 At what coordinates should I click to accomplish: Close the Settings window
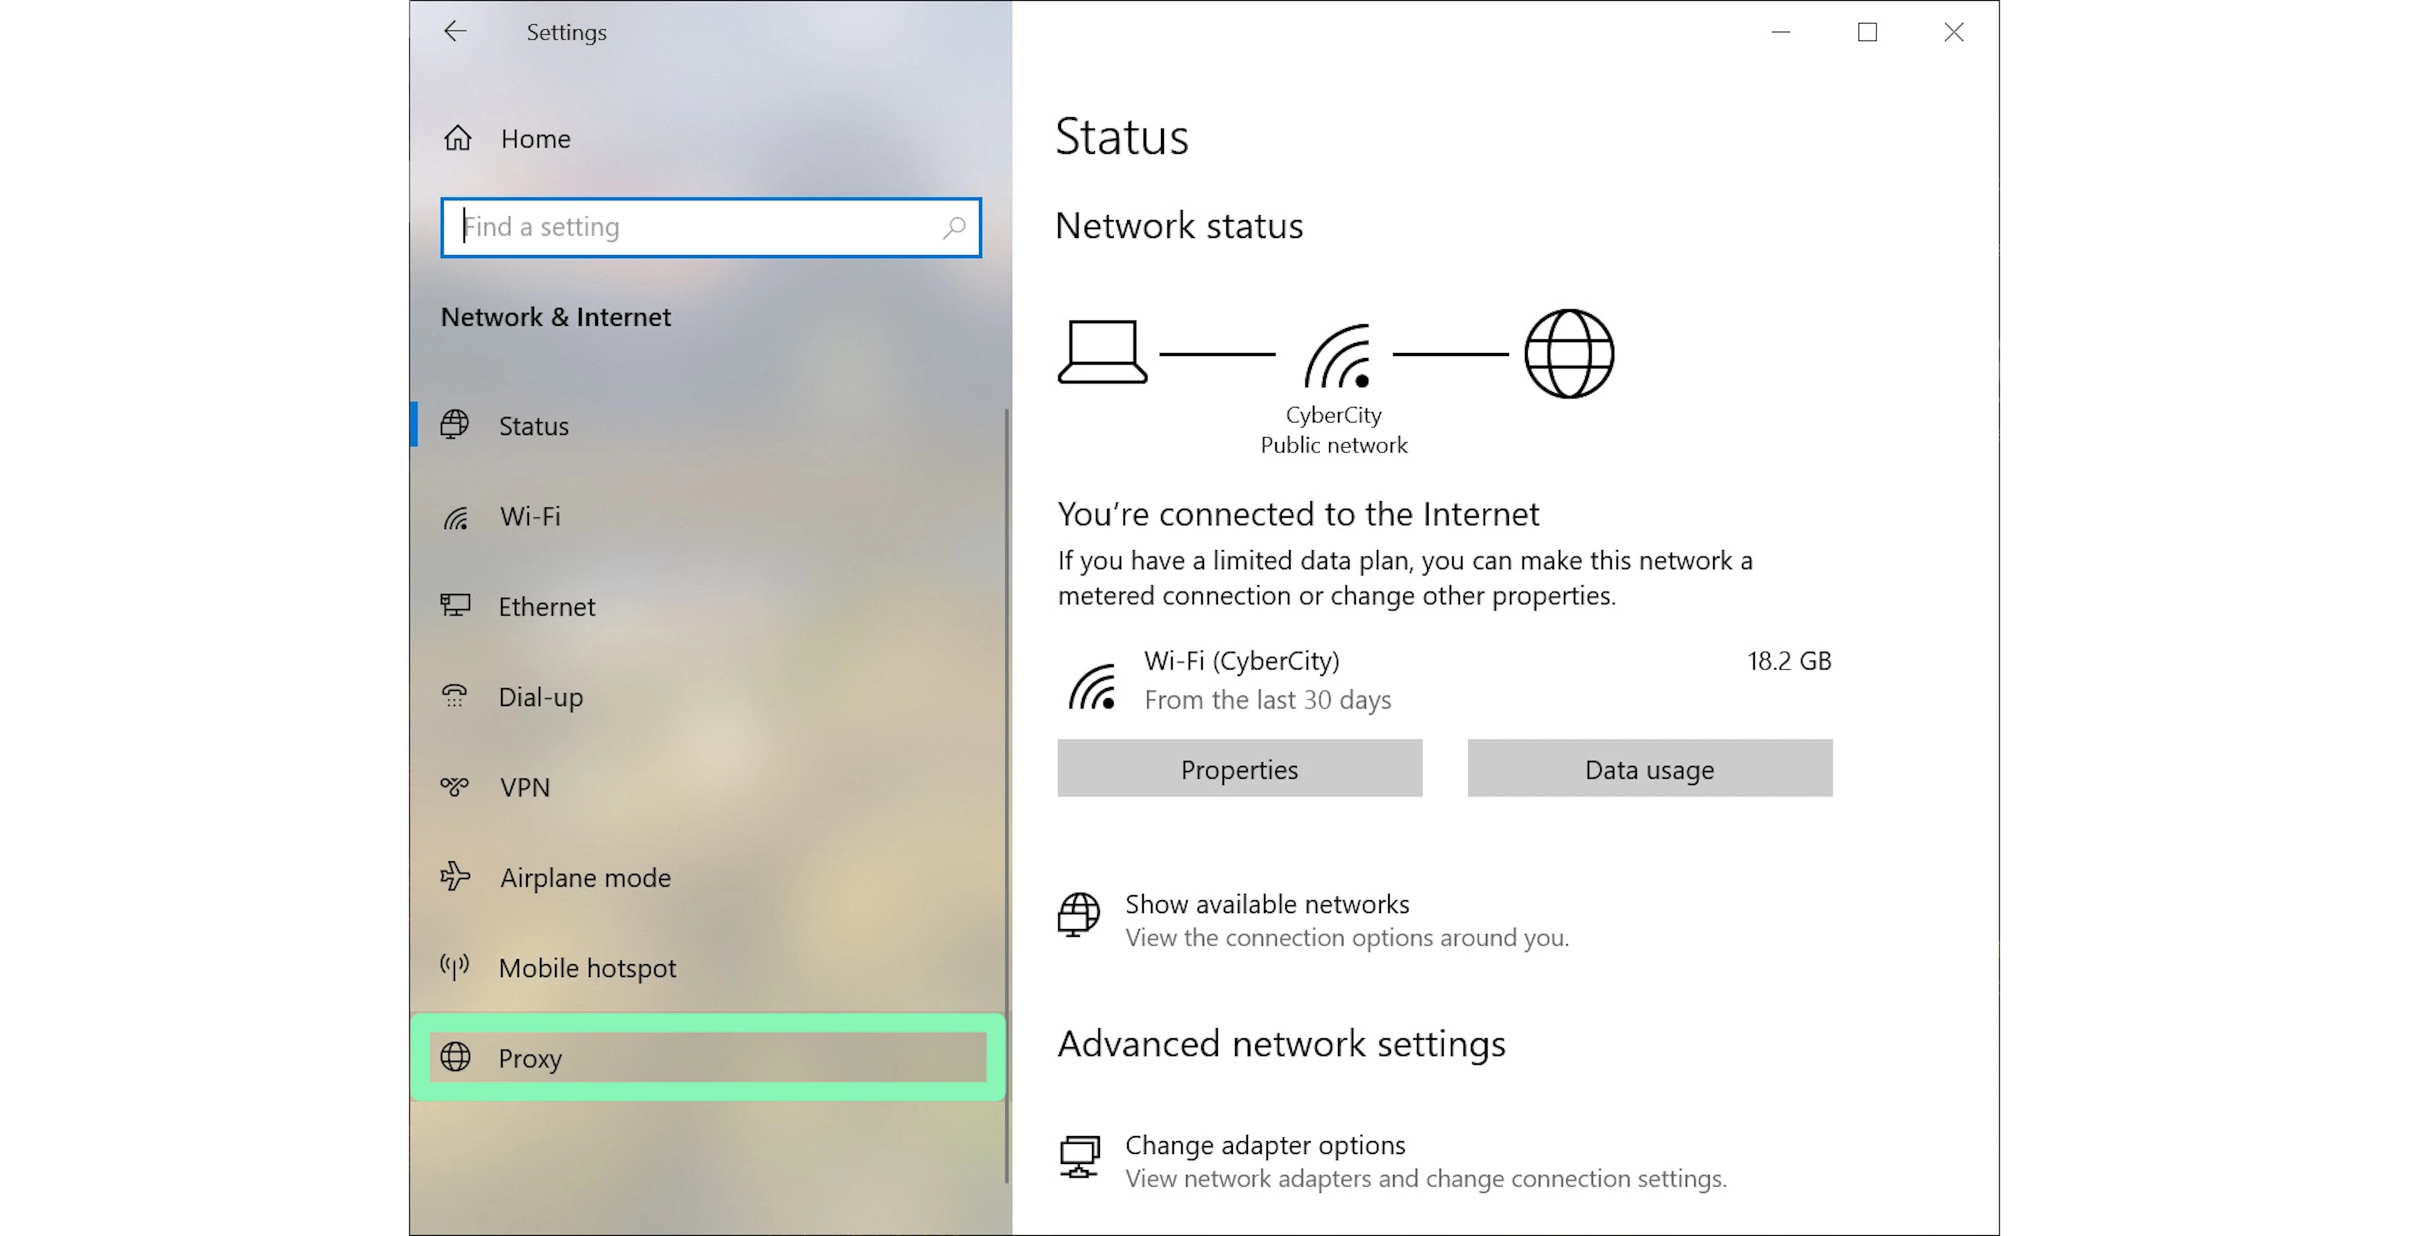tap(1954, 32)
